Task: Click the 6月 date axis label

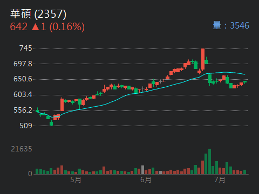Action: pos(146,179)
